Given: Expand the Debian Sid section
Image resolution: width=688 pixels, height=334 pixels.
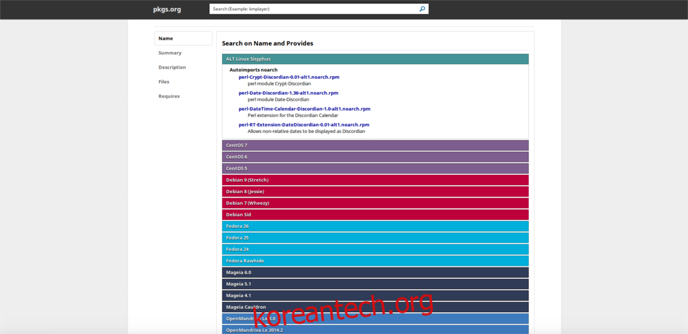Looking at the screenshot, I should coord(375,215).
